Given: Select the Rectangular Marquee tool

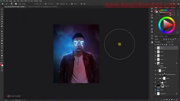Looking at the screenshot, I should pyautogui.click(x=2, y=12).
